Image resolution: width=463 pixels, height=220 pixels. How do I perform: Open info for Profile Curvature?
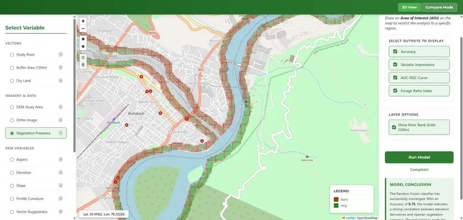(61, 198)
